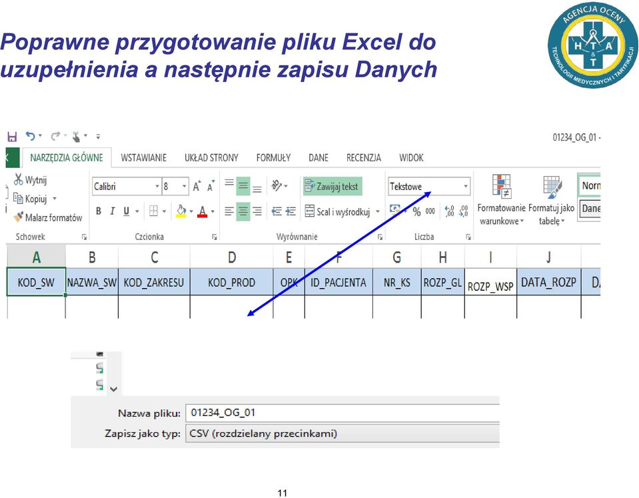
Task: Click Scal i wyśrodkuj button
Action: click(x=338, y=211)
